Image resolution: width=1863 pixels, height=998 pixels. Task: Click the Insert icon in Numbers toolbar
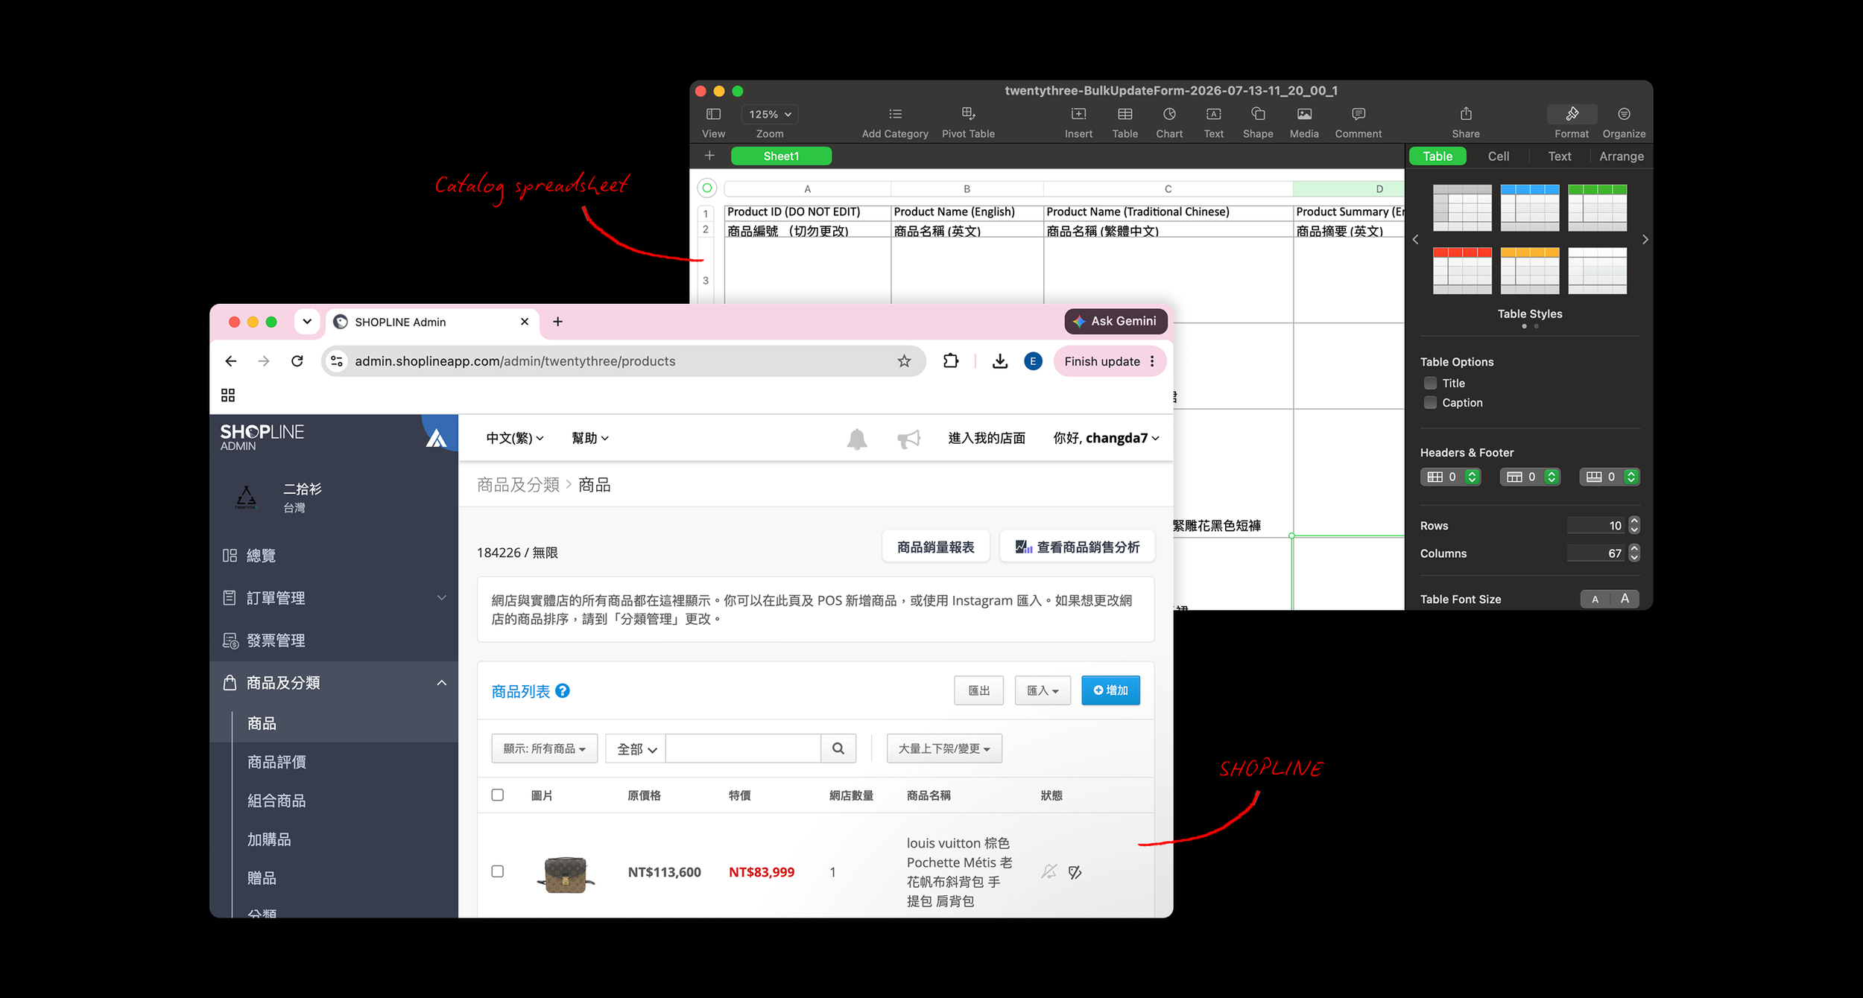click(1078, 114)
